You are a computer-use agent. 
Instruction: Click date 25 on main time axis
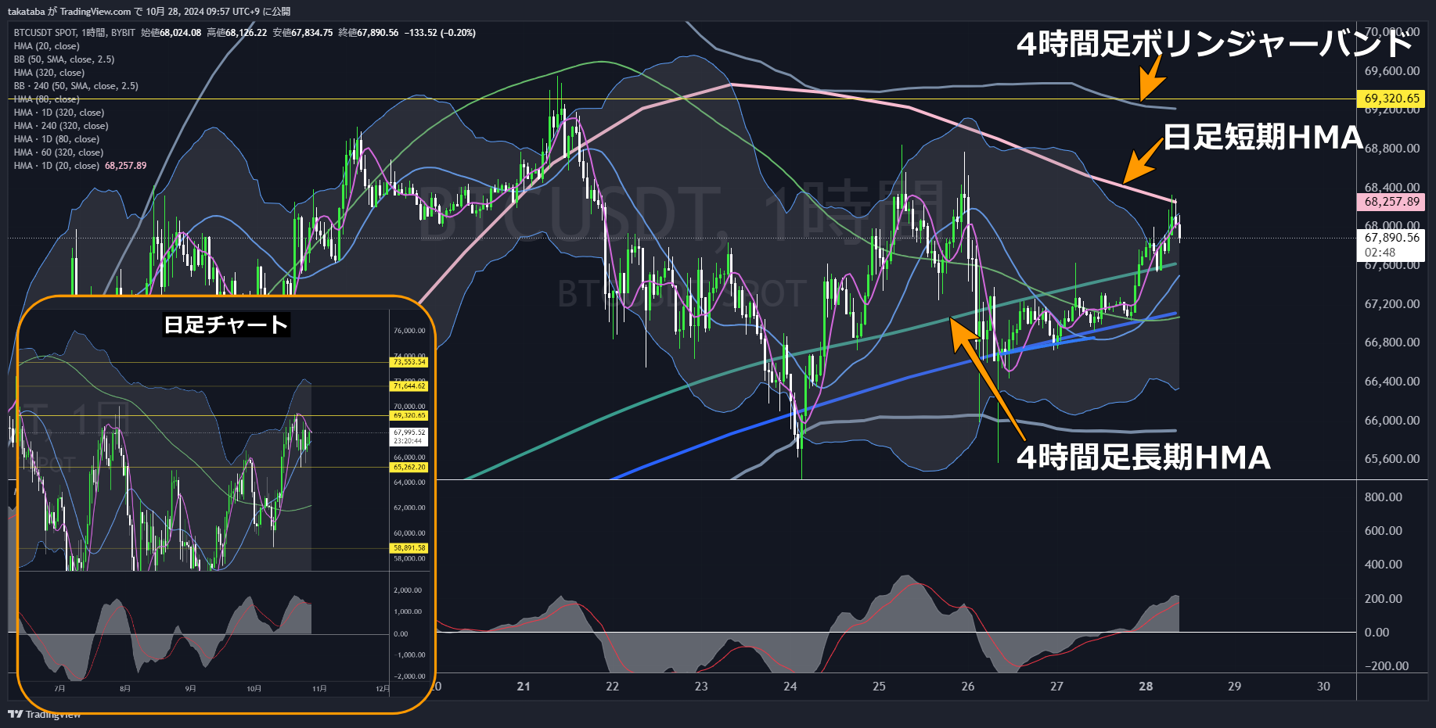[879, 687]
